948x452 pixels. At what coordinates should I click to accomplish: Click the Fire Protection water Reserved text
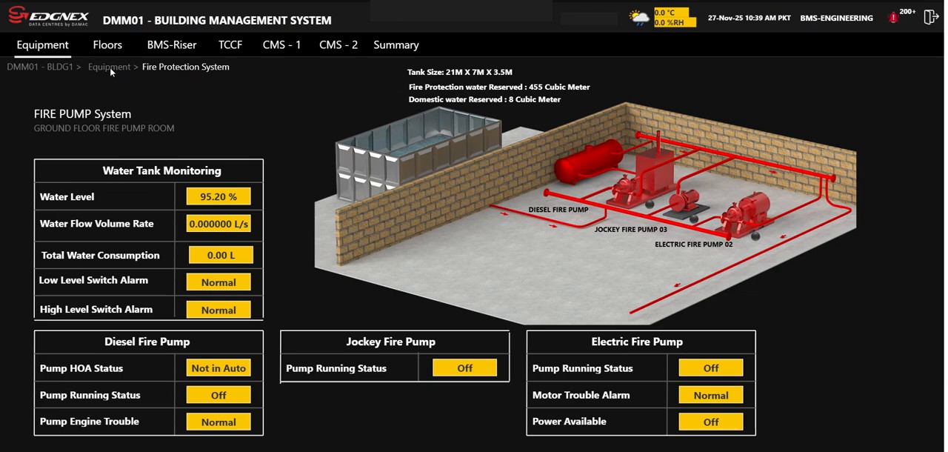click(x=499, y=87)
